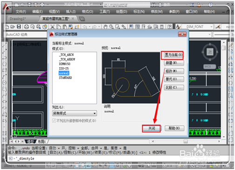Click the Open folder icon in toolbar
The width and height of the screenshot is (235, 170).
(13, 27)
